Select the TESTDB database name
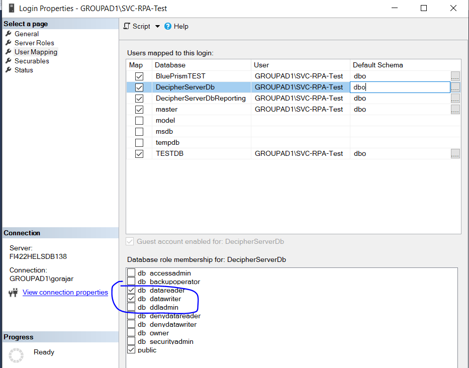The width and height of the screenshot is (469, 368). pyautogui.click(x=169, y=153)
